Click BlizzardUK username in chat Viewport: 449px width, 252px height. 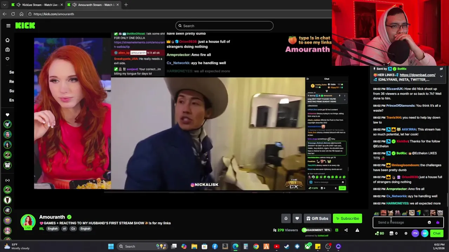click(x=394, y=89)
